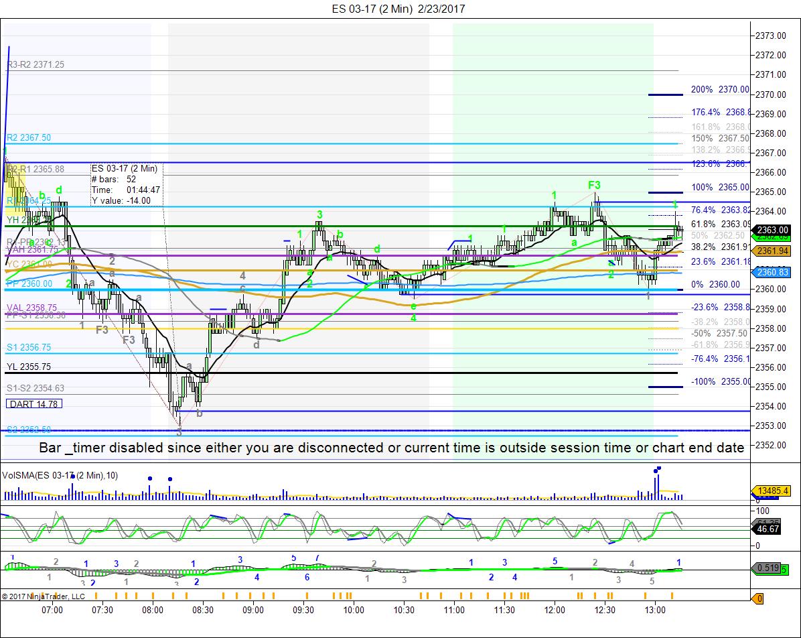Click the blue 2360.83 price marker
This screenshot has width=801, height=638.
point(772,273)
